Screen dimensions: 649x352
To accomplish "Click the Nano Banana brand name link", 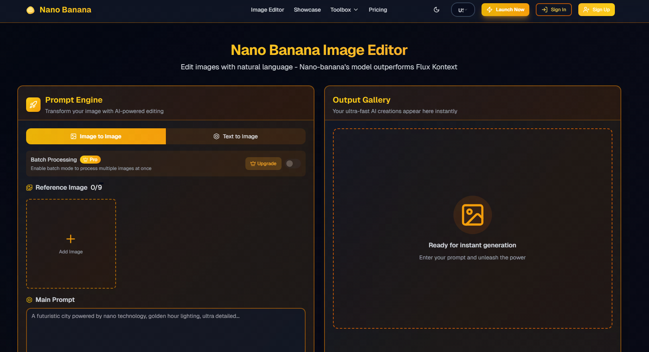I will point(65,10).
